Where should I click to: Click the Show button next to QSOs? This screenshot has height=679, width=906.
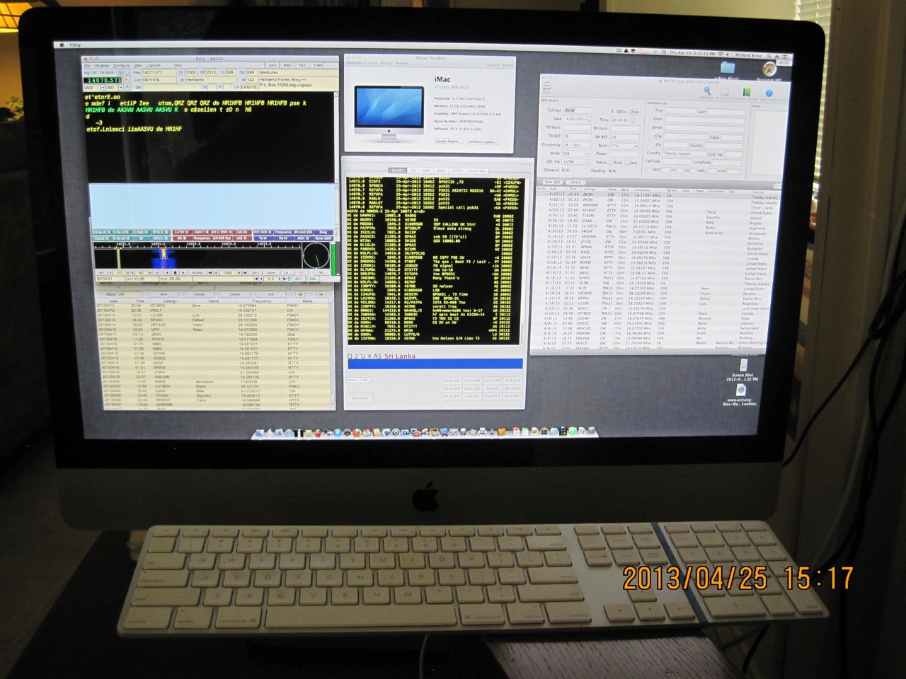pyautogui.click(x=634, y=112)
